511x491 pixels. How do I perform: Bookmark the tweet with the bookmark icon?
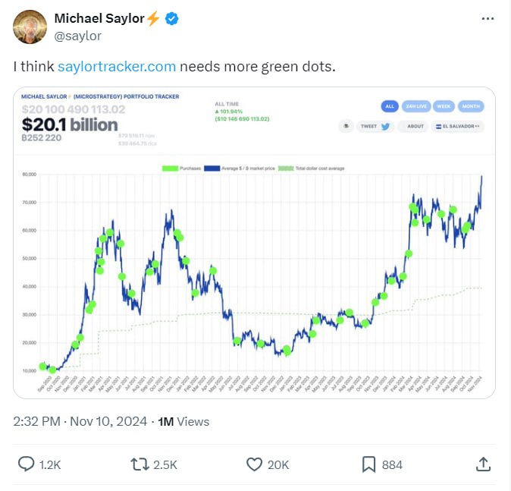(368, 464)
